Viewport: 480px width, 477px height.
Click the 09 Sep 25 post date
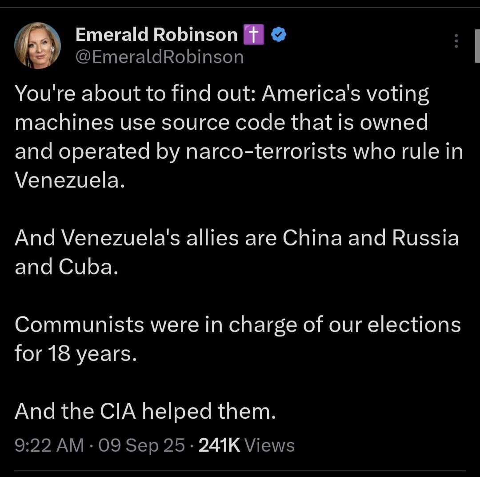(x=141, y=445)
